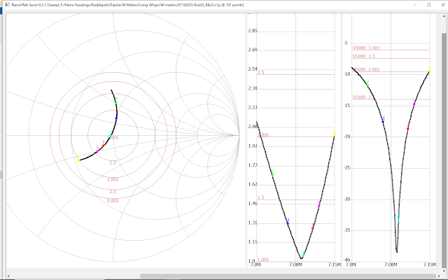This screenshot has height=280, width=448.
Task: Click the 1.001 threshold label on VSWR chart
Action: (263, 260)
